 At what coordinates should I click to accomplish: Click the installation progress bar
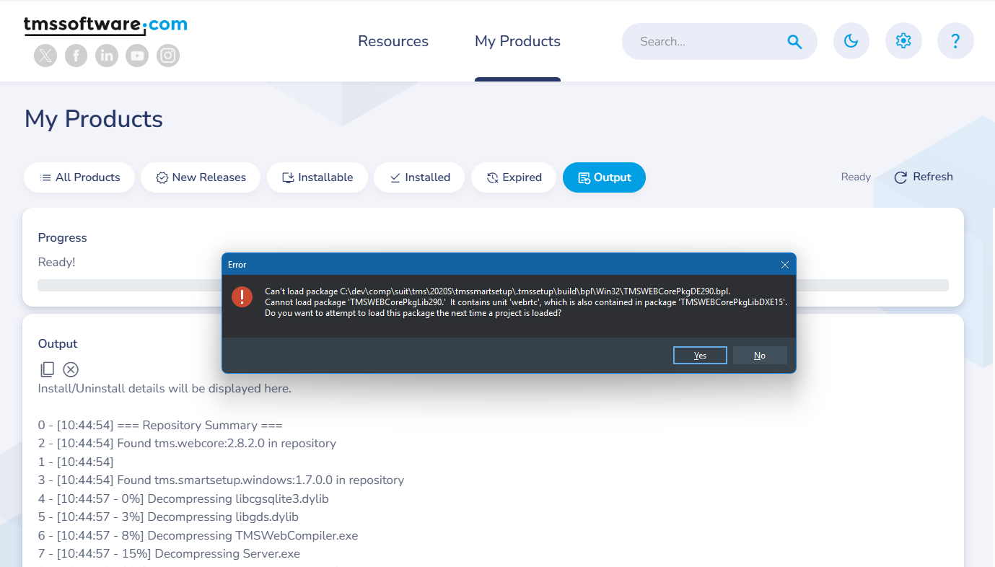pos(493,285)
